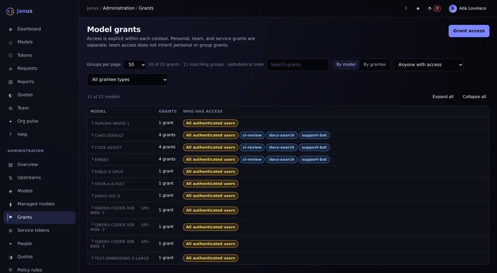The height and width of the screenshot is (273, 497).
Task: Click the Requests list icon
Action: [x=11, y=69]
